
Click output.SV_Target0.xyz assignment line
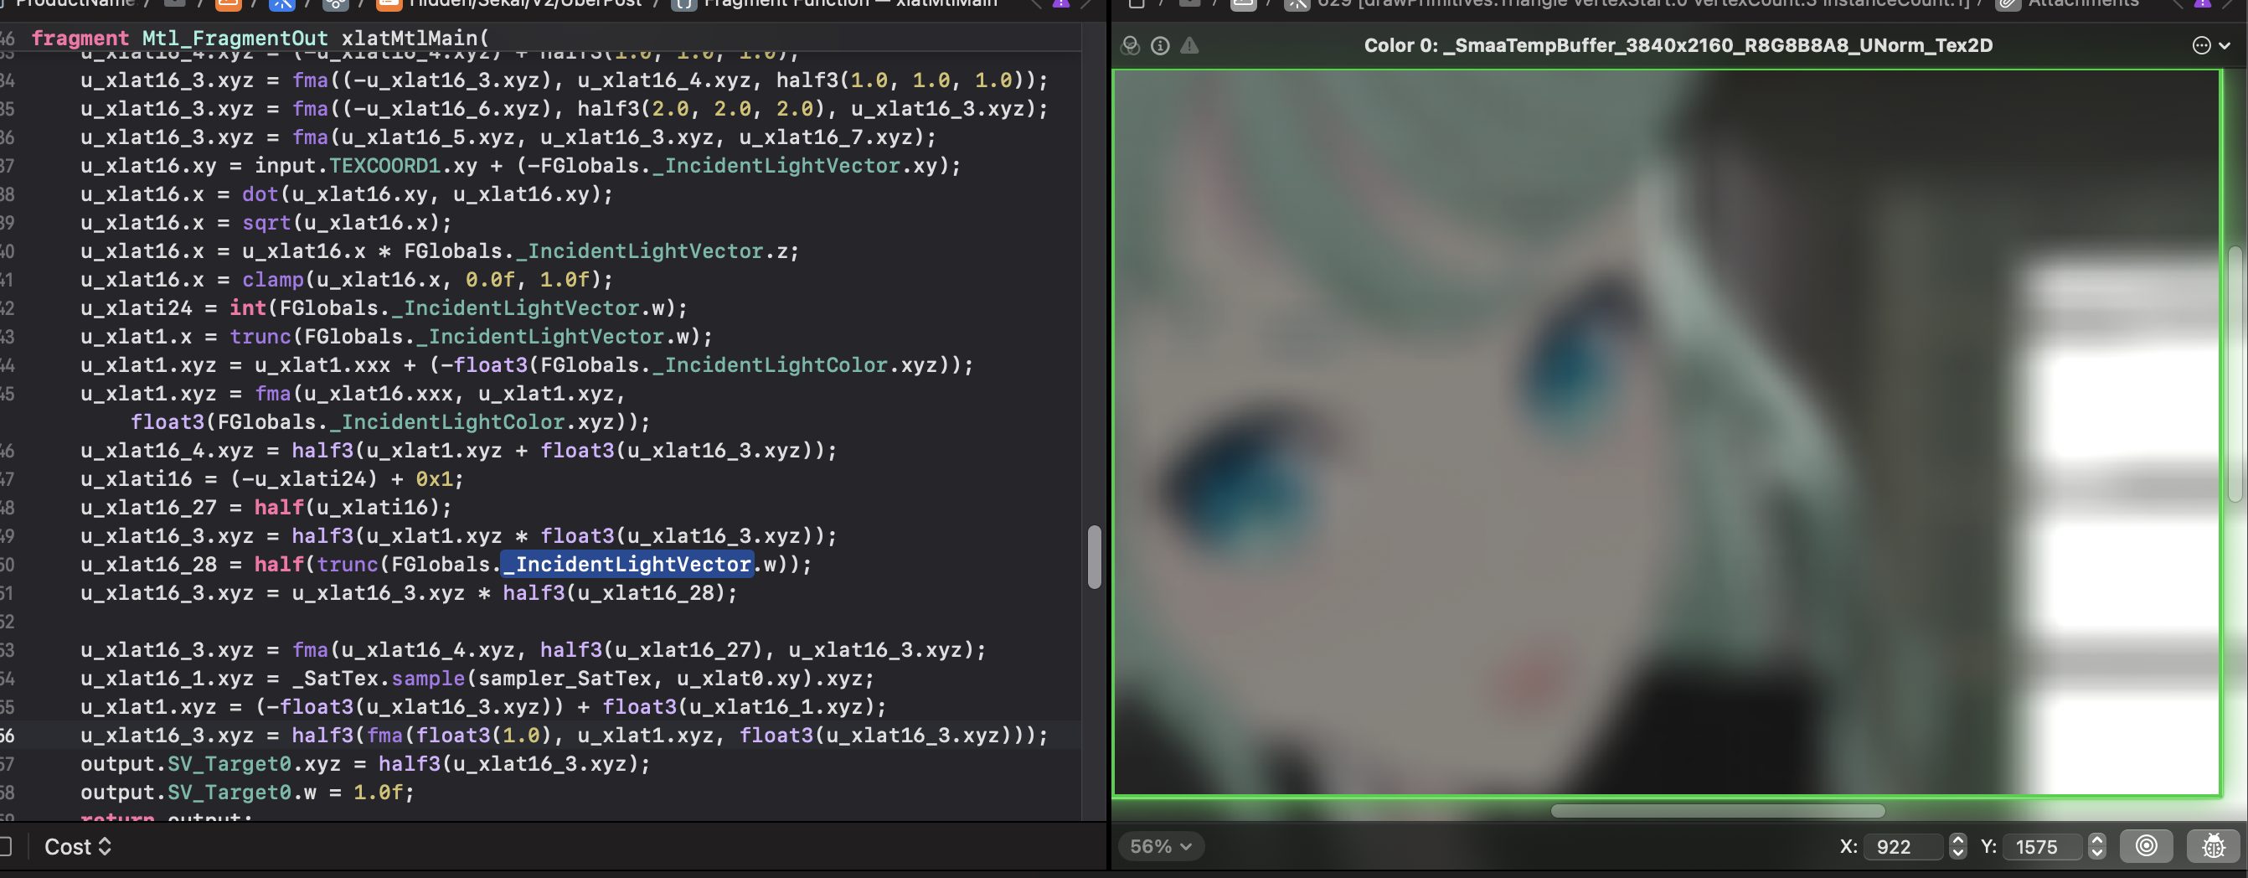pyautogui.click(x=366, y=765)
